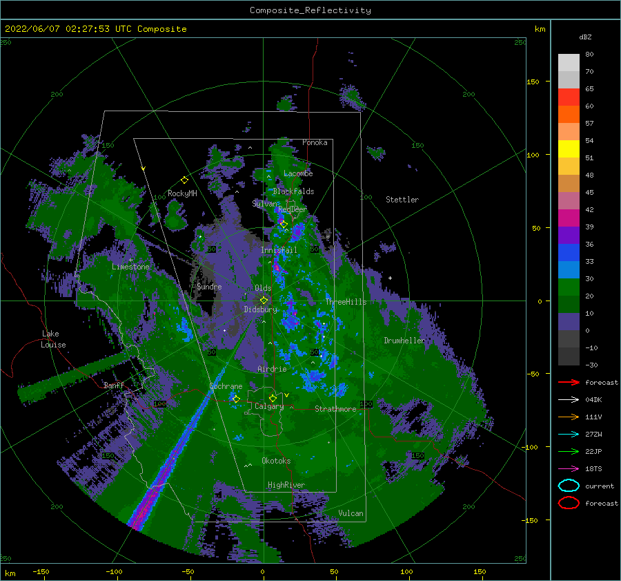
Task: Click the dBZ legend heading
Action: pos(585,37)
